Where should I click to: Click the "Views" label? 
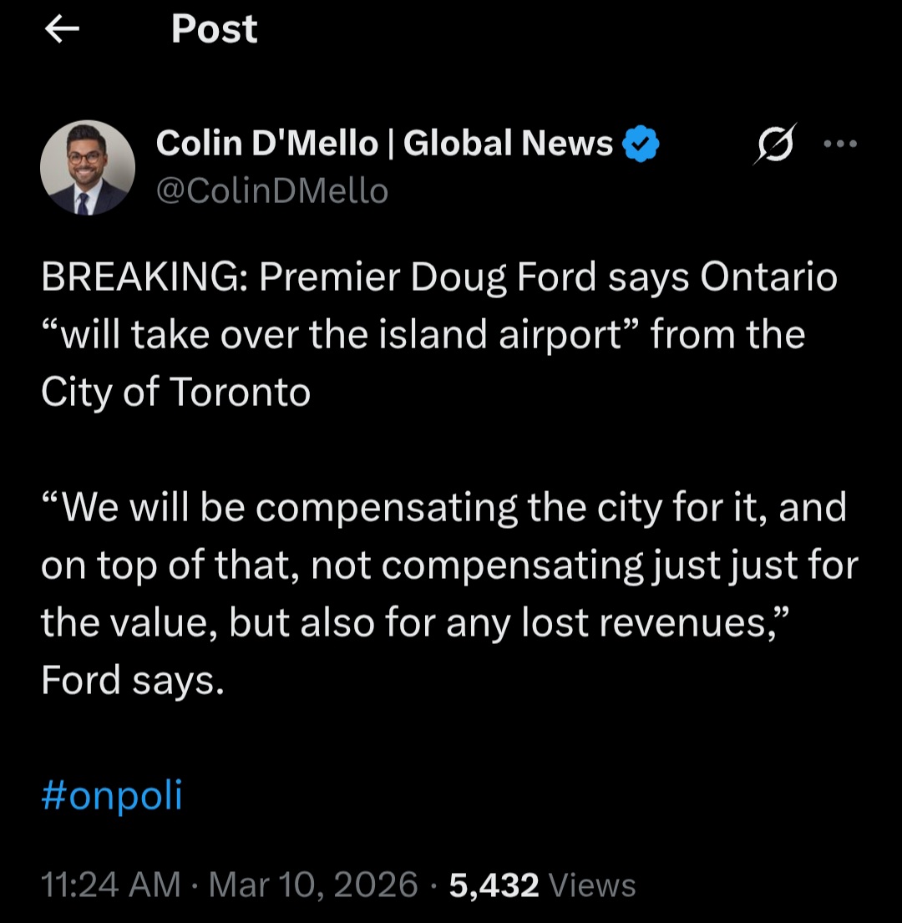pos(595,885)
